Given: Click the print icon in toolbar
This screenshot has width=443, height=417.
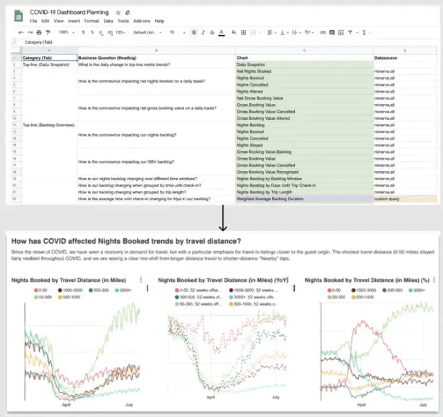Looking at the screenshot, I should point(39,32).
